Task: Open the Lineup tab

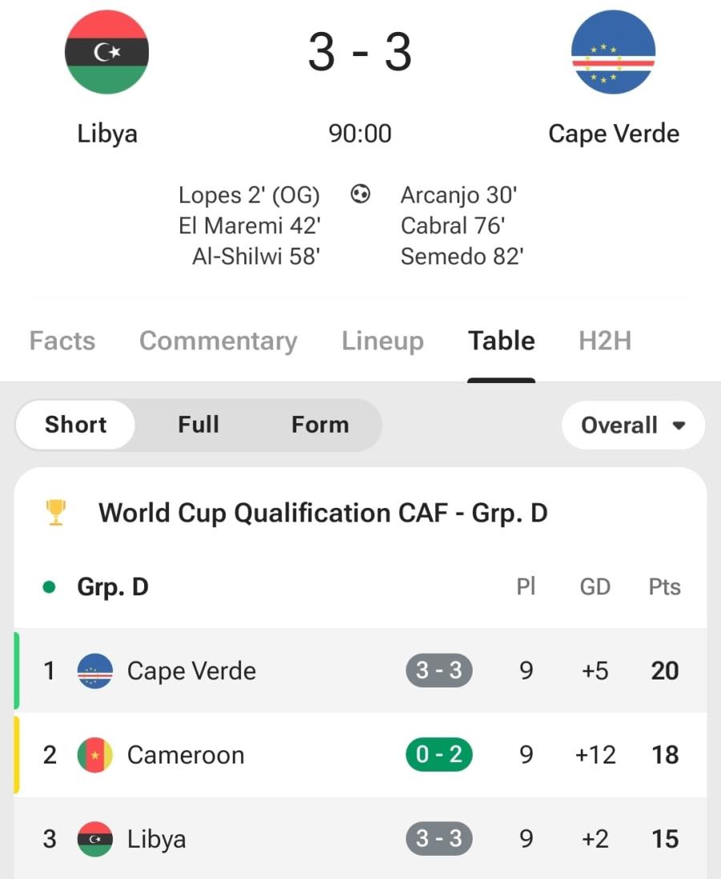Action: (x=382, y=341)
